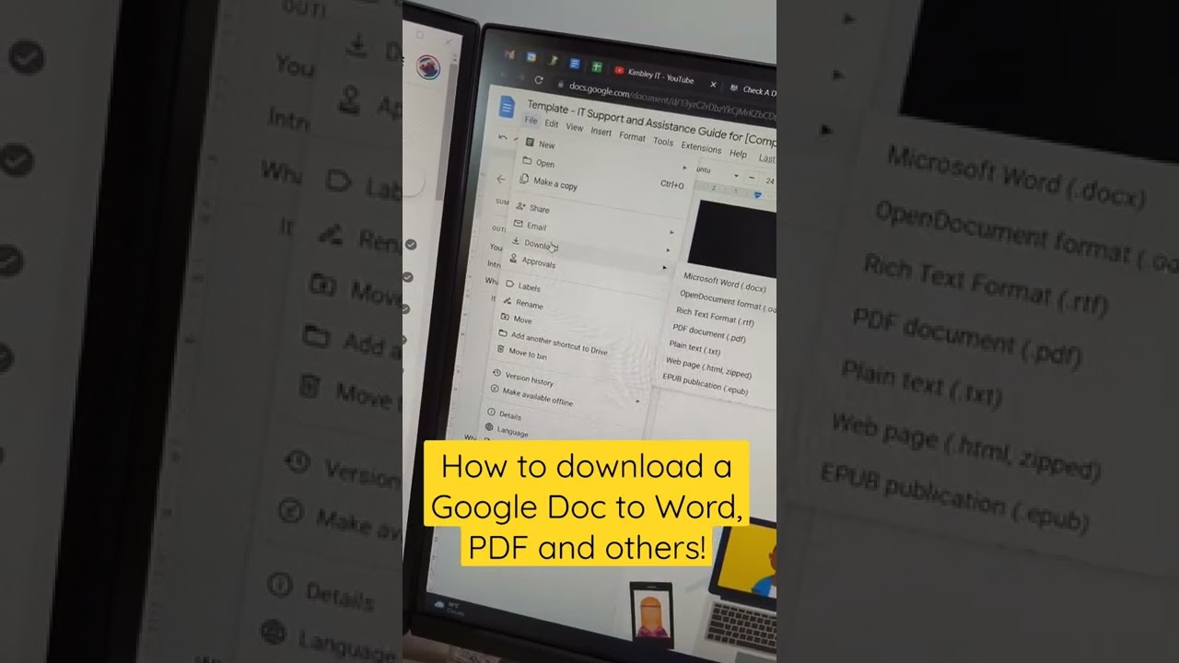This screenshot has height=663, width=1179.
Task: Decrease font size with minus button
Action: coord(752,178)
